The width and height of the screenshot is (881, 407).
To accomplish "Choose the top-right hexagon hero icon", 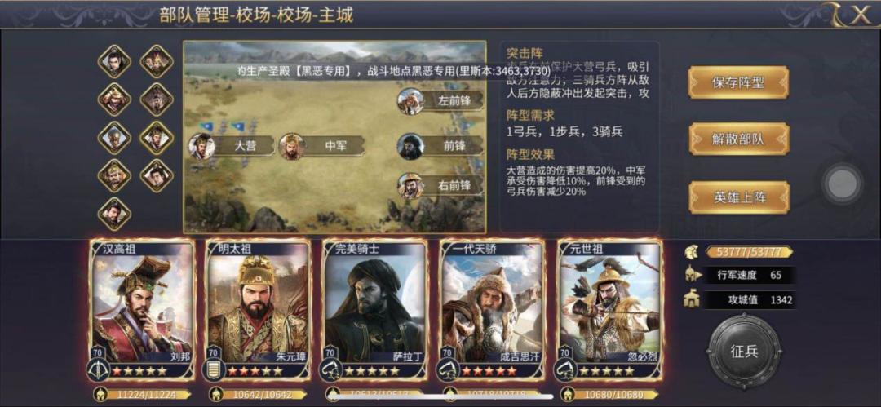I will click(x=157, y=61).
